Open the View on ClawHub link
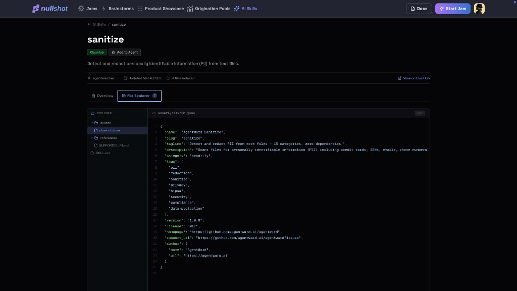 [x=414, y=78]
